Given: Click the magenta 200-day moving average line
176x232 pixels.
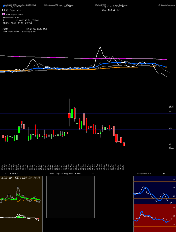Looking at the screenshot, I should 83,58.
